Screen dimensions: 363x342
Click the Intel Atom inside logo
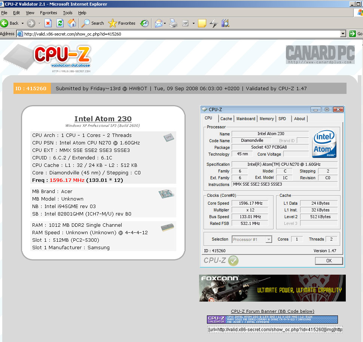coord(324,144)
